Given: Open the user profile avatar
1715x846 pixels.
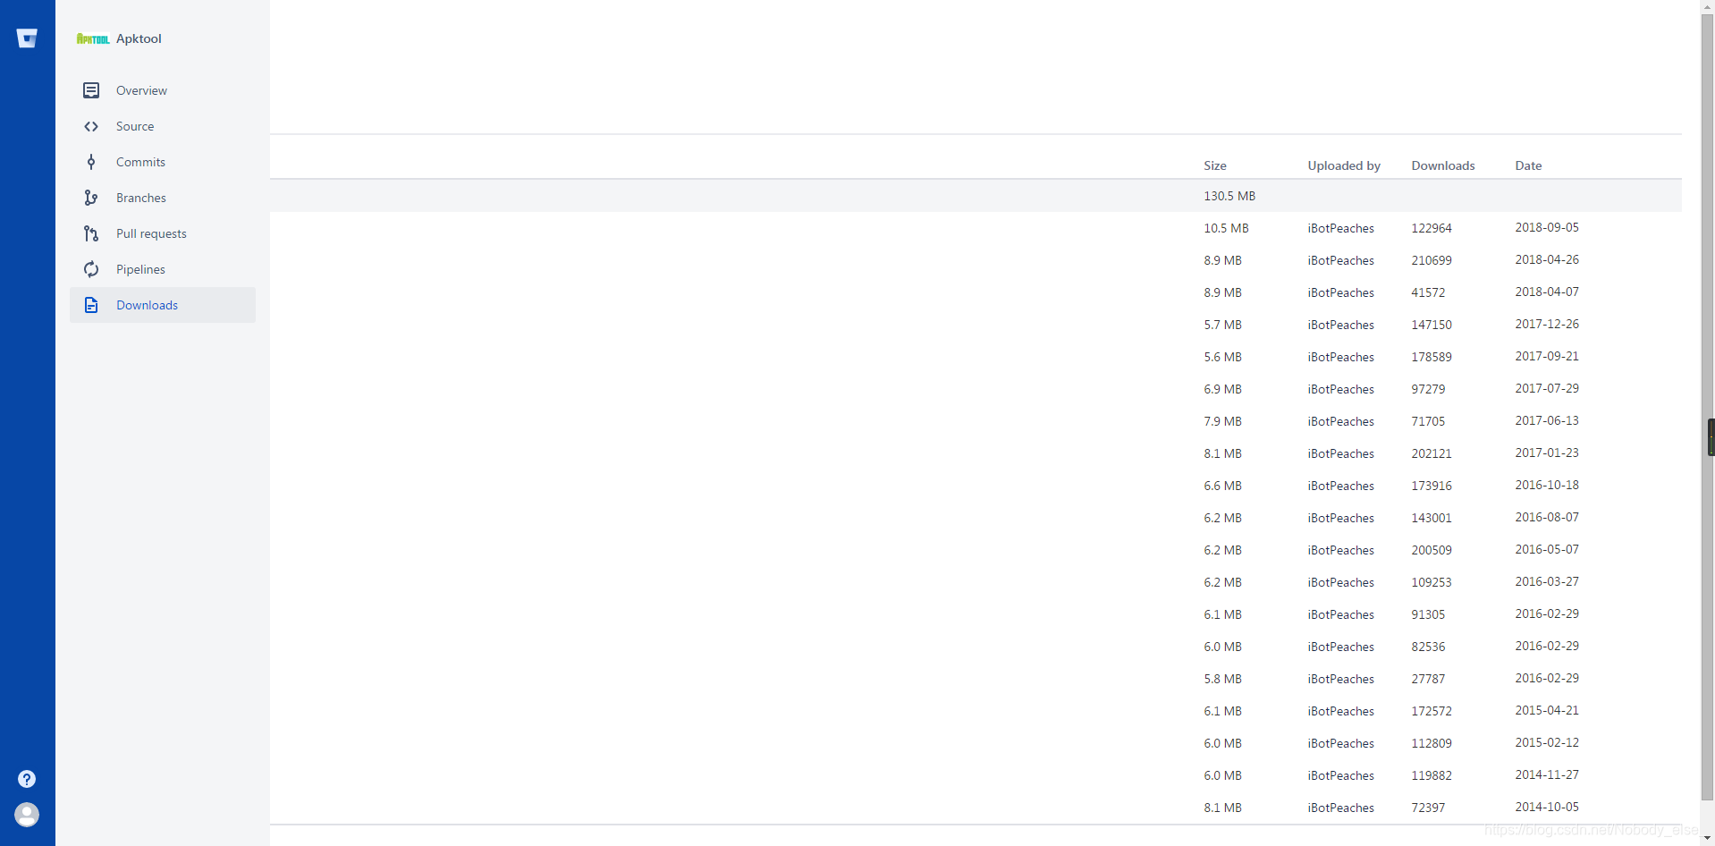Looking at the screenshot, I should 27,815.
